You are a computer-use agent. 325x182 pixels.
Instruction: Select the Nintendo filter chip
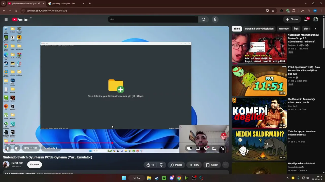coord(284,29)
